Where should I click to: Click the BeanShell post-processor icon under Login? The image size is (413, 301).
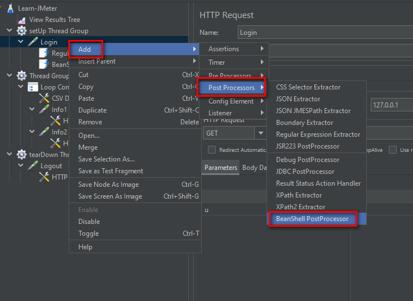pos(44,64)
